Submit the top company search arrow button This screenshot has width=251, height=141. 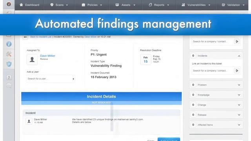237,42
